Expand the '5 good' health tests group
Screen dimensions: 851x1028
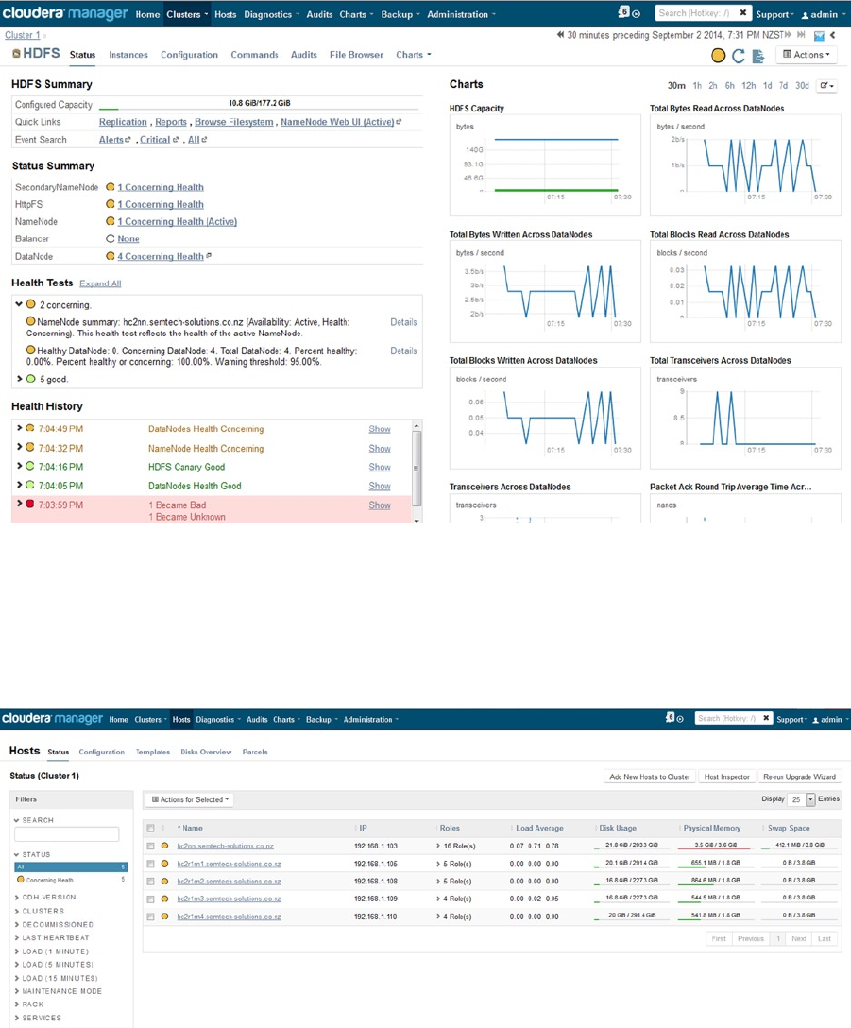pos(20,379)
